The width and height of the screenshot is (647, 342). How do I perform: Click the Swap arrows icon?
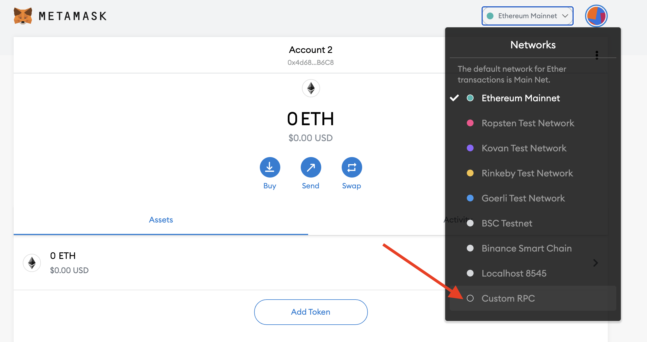pyautogui.click(x=352, y=167)
